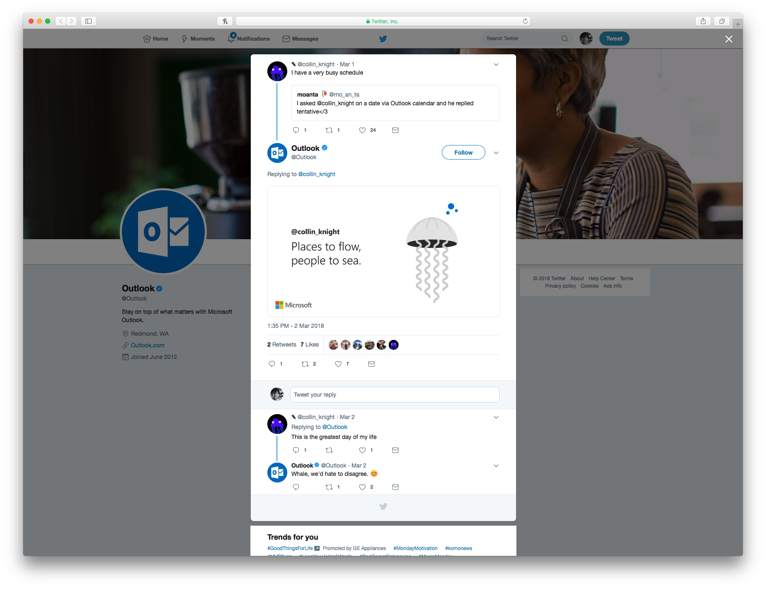Click collin_knight's avatar on Mar 1 tweet
766x589 pixels.
pos(277,71)
